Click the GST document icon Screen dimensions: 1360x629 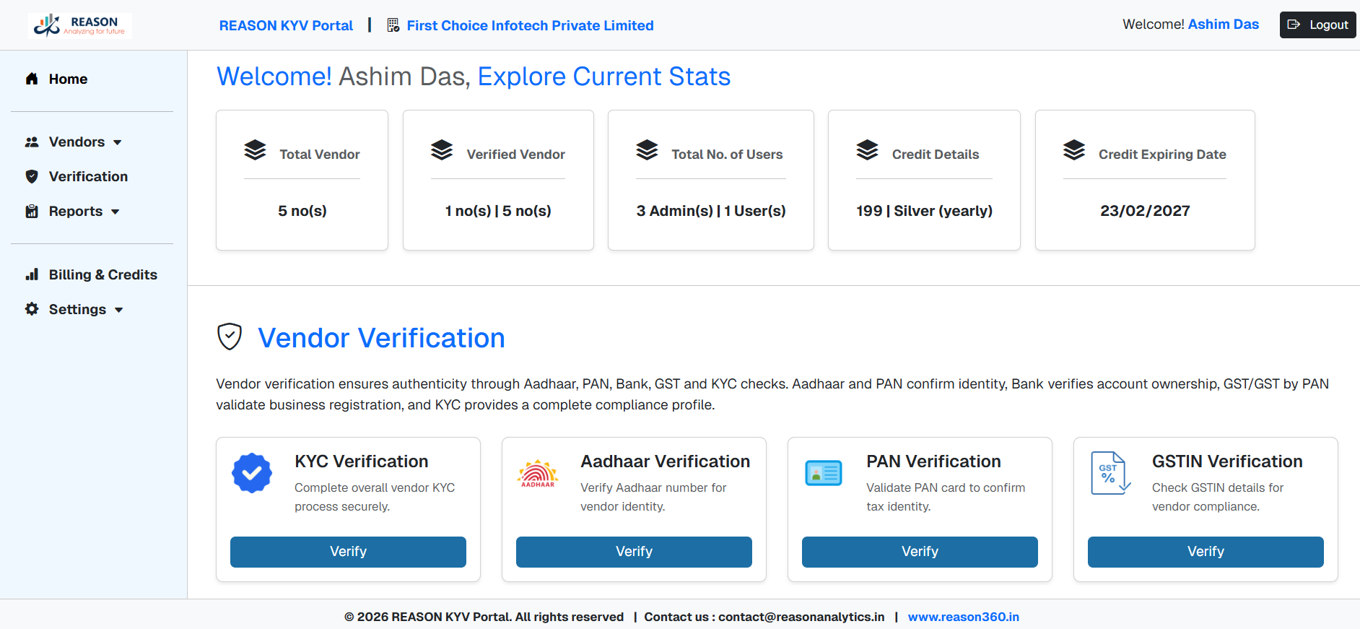(1110, 473)
